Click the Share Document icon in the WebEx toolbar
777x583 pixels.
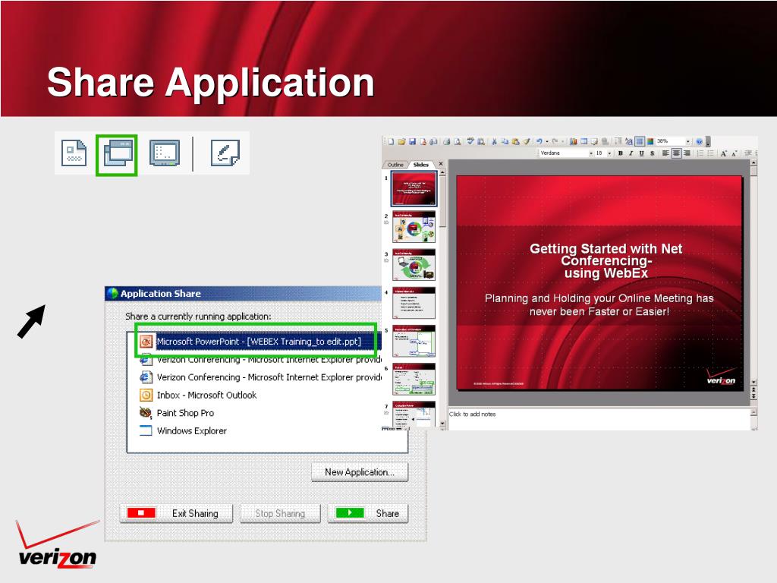[x=74, y=153]
